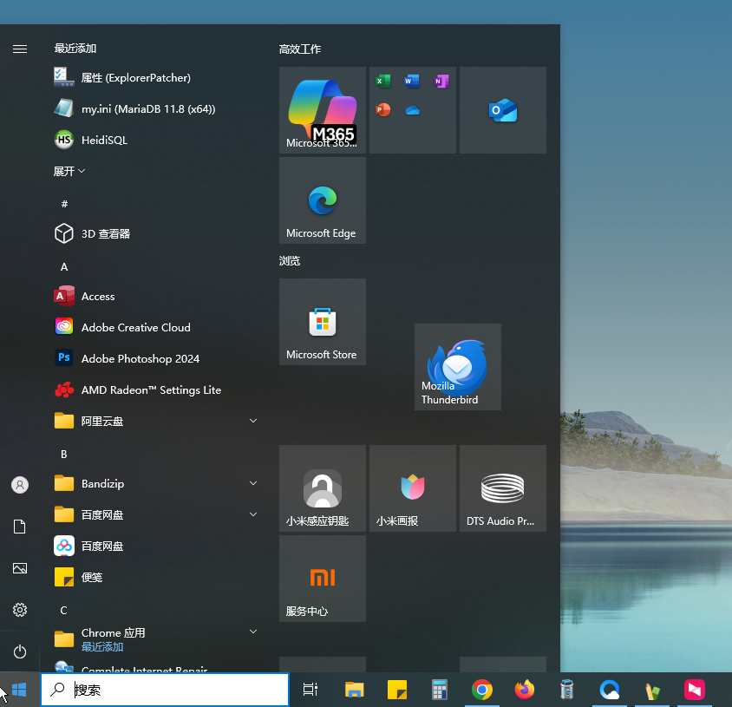This screenshot has height=707, width=732.
Task: Click the C letter header in app list
Action: coord(64,611)
